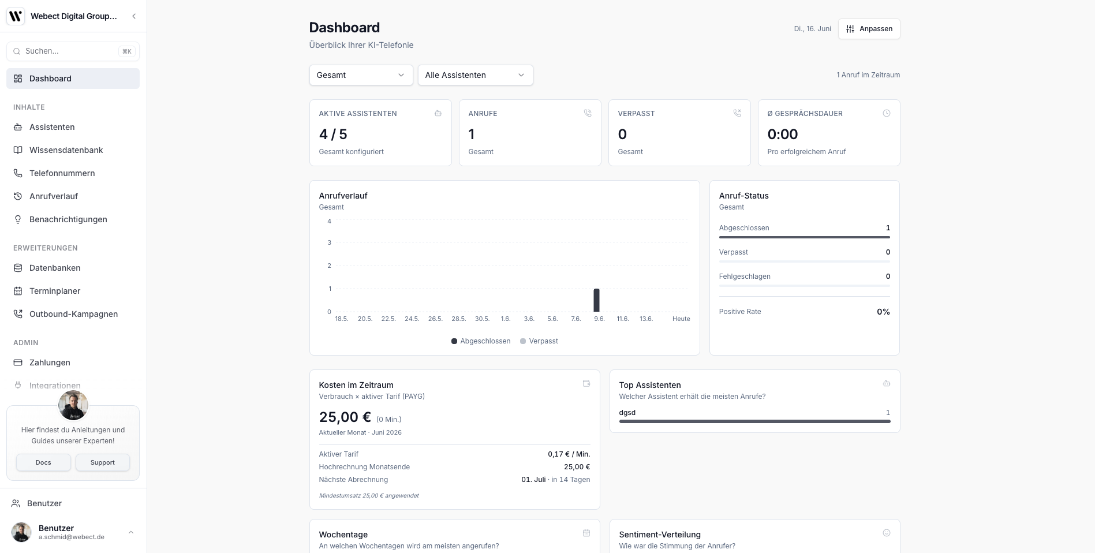This screenshot has width=1095, height=553.
Task: Click the missed call icon on the Verpasst card
Action: [x=737, y=113]
